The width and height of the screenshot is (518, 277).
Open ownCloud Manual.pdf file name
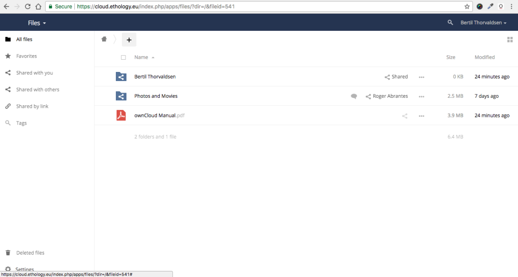159,115
